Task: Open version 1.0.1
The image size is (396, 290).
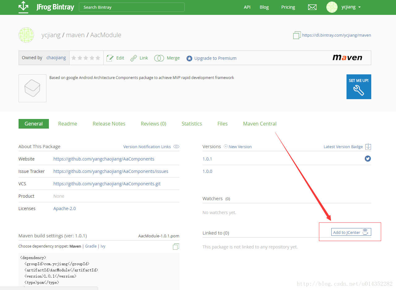Action: click(x=207, y=159)
